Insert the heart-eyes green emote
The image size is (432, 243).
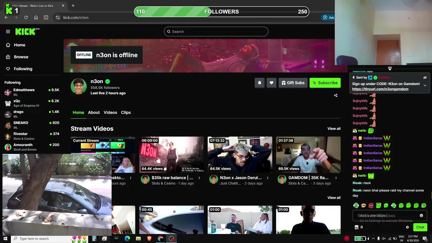424,205
